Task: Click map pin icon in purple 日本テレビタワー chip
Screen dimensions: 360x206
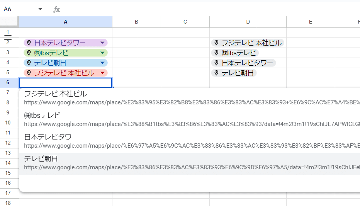Action: (x=29, y=43)
